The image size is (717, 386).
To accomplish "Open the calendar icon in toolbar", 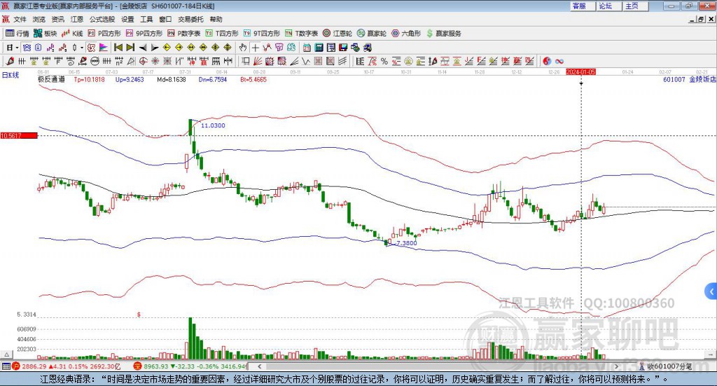I will pyautogui.click(x=307, y=48).
